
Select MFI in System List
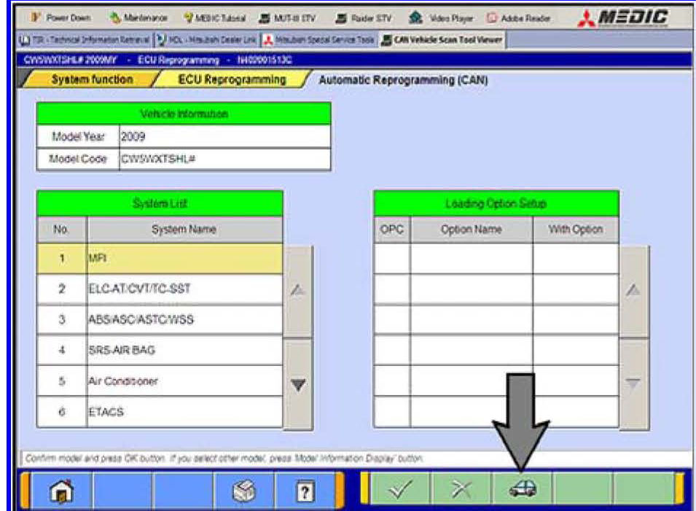(x=184, y=258)
